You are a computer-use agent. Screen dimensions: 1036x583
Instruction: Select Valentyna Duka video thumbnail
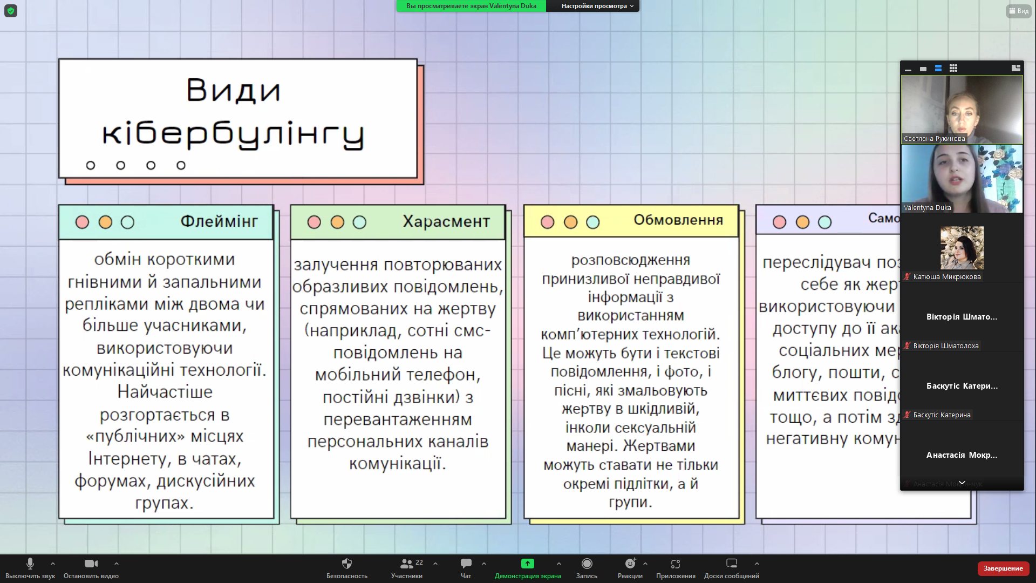tap(962, 179)
